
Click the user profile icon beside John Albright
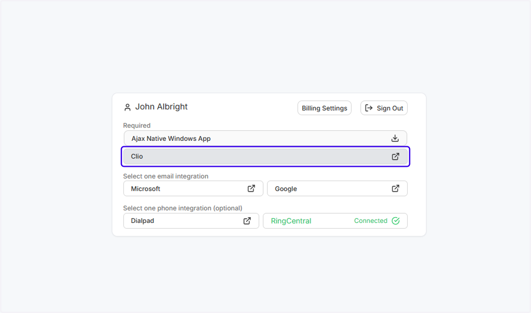[x=127, y=107]
